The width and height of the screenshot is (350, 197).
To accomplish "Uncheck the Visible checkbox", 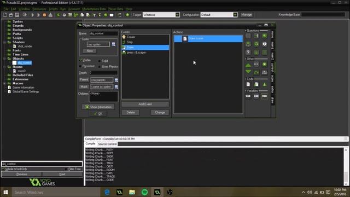I will point(80,60).
